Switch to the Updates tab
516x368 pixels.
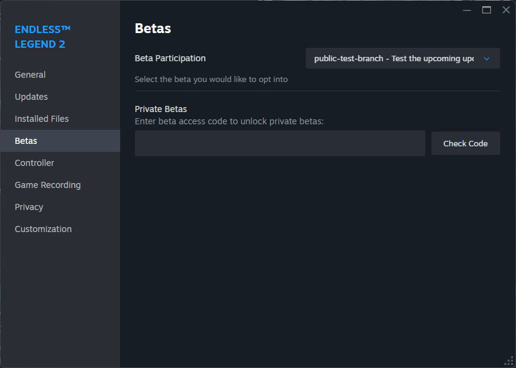pyautogui.click(x=31, y=97)
